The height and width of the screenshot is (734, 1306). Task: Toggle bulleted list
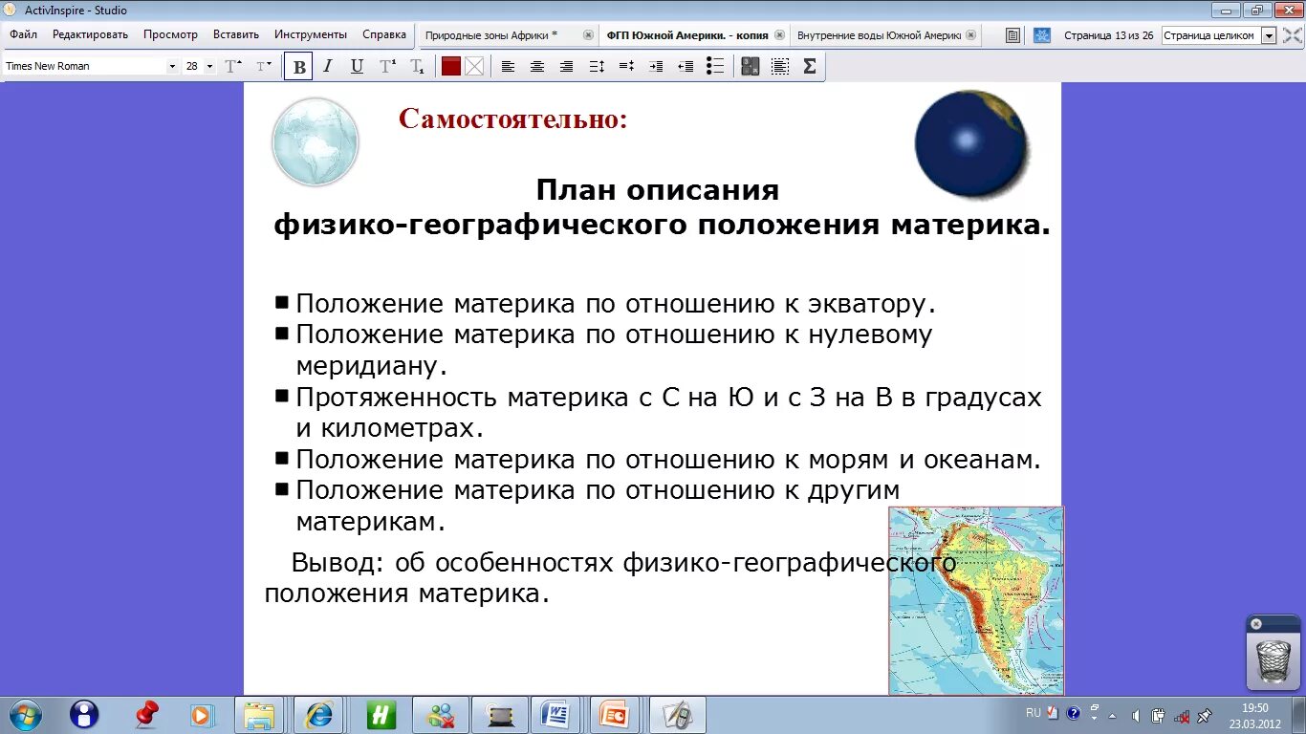[715, 66]
